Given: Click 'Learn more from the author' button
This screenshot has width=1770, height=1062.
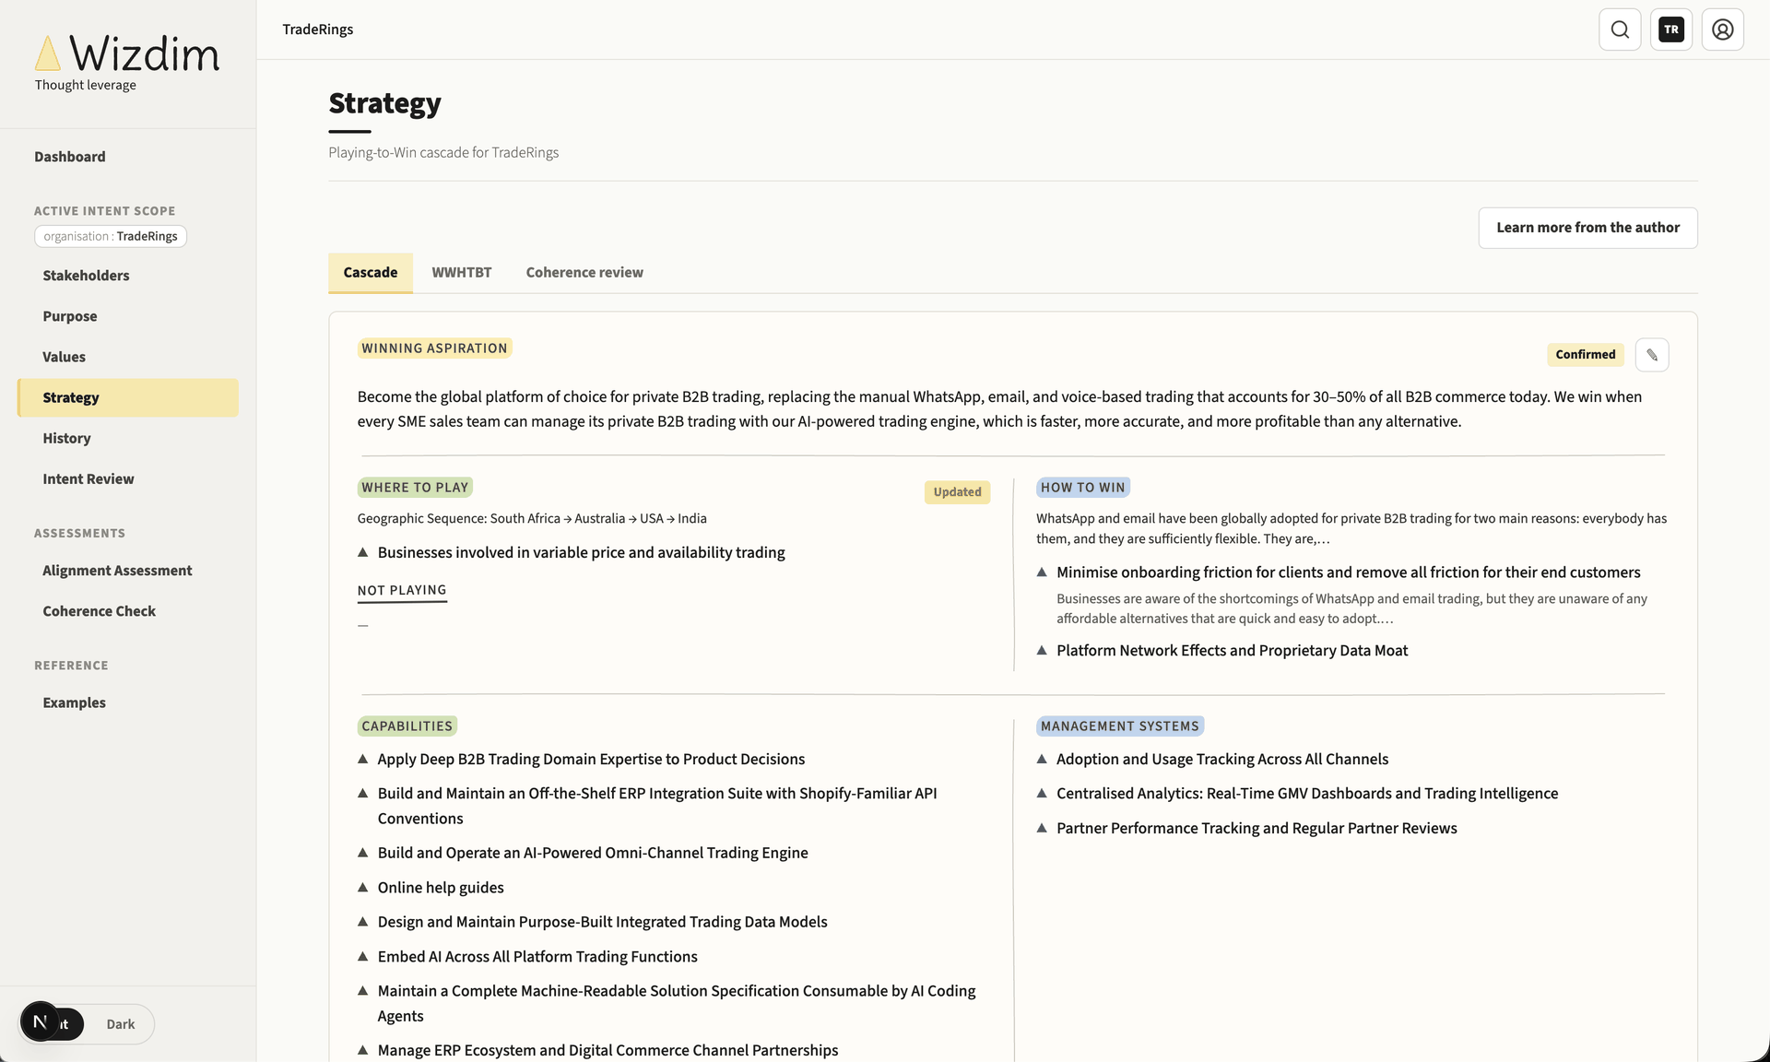Looking at the screenshot, I should tap(1587, 228).
